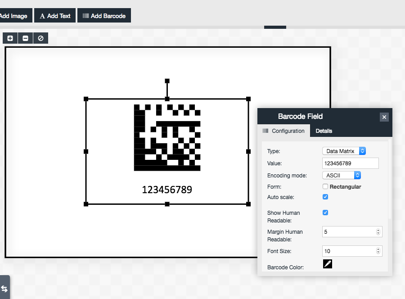Click the bottom-right selection handle of the barcode
The image size is (405, 299).
pyautogui.click(x=248, y=204)
